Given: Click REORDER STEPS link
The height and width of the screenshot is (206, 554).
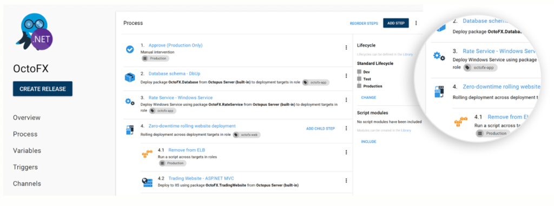Looking at the screenshot, I should (364, 23).
